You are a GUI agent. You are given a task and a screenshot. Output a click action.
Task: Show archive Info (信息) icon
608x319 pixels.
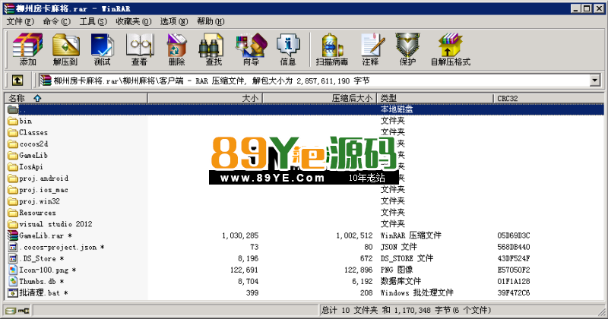pos(288,49)
